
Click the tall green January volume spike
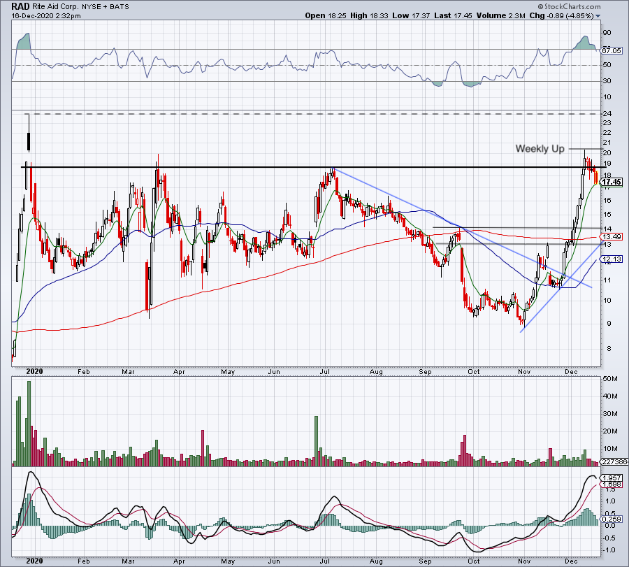point(29,424)
